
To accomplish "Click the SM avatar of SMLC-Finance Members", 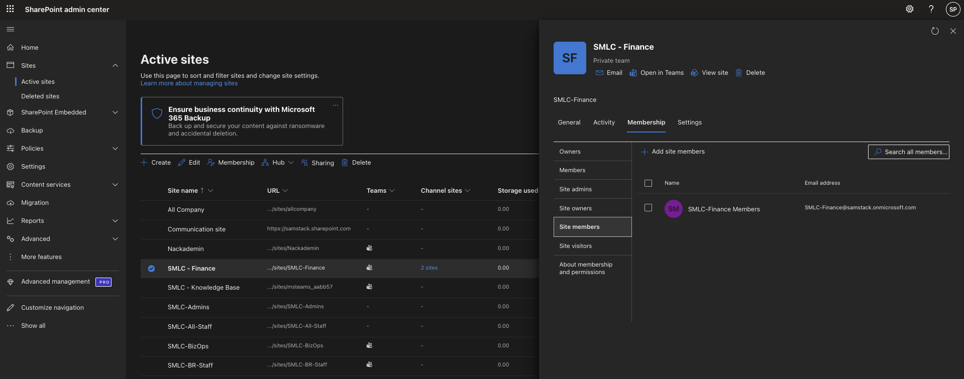I will [673, 209].
